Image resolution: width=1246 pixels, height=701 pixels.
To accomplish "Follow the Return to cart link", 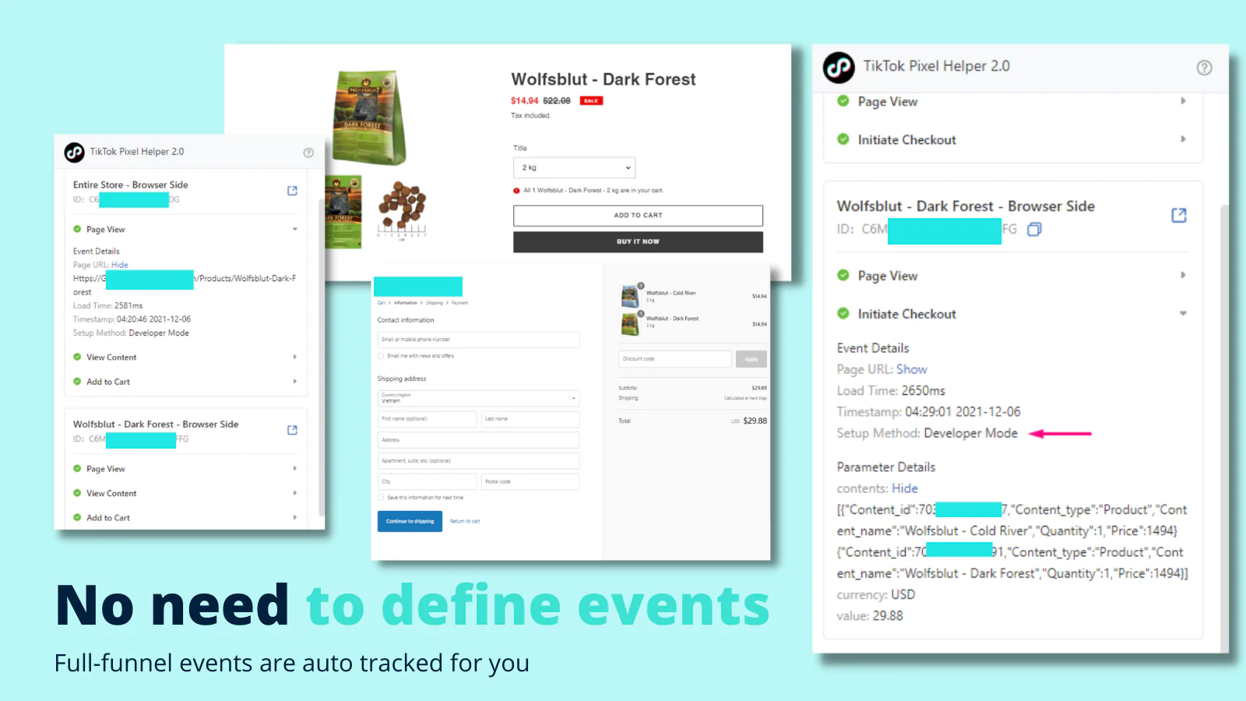I will [465, 521].
